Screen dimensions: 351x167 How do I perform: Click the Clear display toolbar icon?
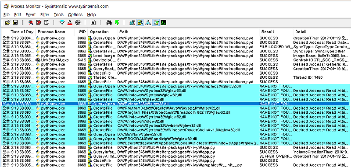coord(47,23)
